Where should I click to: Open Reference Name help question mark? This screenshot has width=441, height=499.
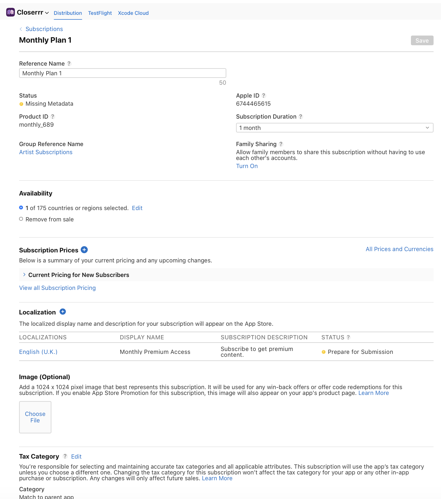coord(69,64)
